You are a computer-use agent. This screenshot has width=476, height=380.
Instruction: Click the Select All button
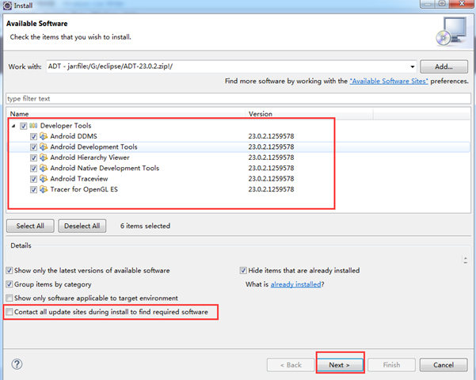point(30,226)
